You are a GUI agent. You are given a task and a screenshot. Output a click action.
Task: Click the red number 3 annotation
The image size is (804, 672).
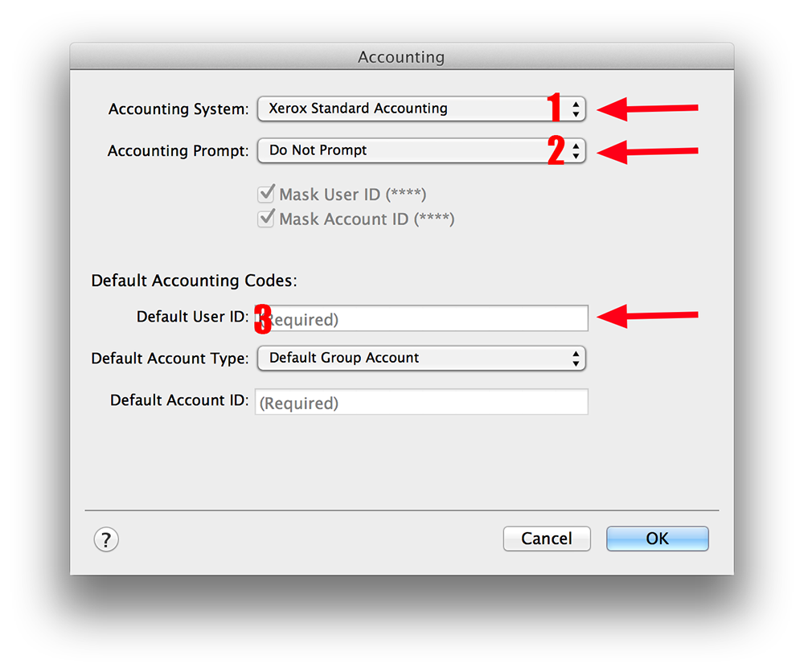pos(263,319)
